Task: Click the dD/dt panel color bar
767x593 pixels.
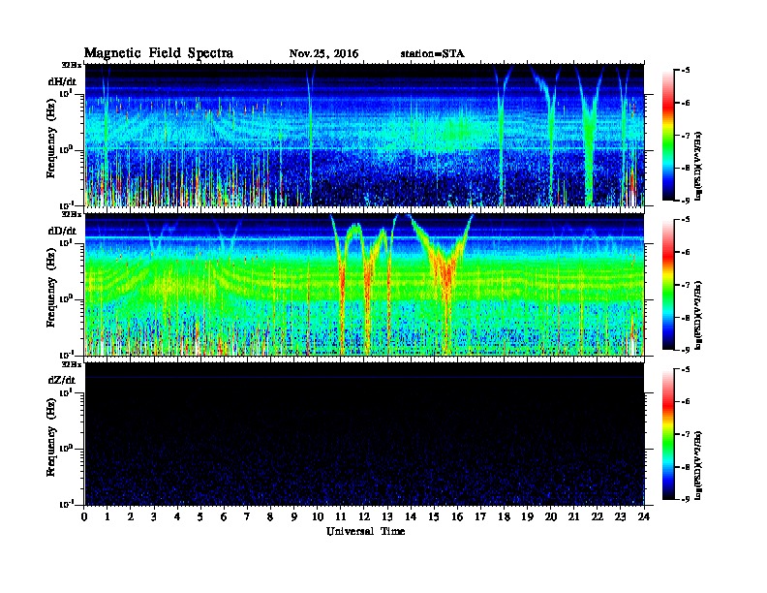Action: click(668, 285)
